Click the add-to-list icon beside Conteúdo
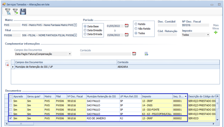Viewport: 224px width, 127px height. pyautogui.click(x=146, y=54)
